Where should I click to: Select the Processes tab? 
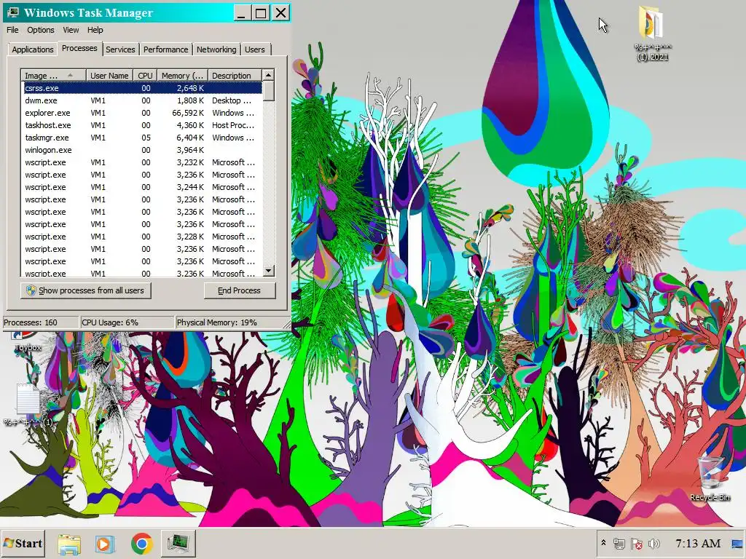(79, 49)
